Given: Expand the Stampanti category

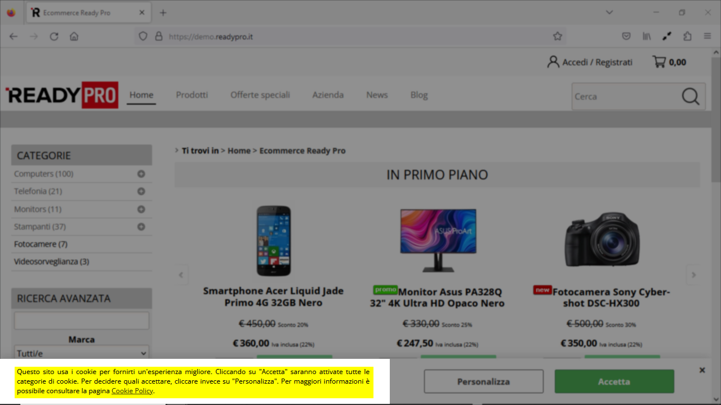Looking at the screenshot, I should point(141,227).
